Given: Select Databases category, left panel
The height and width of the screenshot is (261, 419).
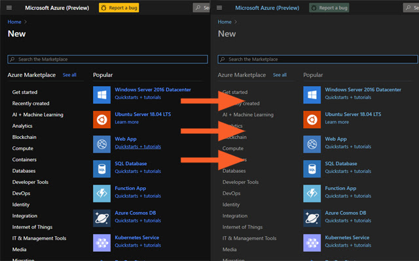Looking at the screenshot, I should [x=24, y=171].
